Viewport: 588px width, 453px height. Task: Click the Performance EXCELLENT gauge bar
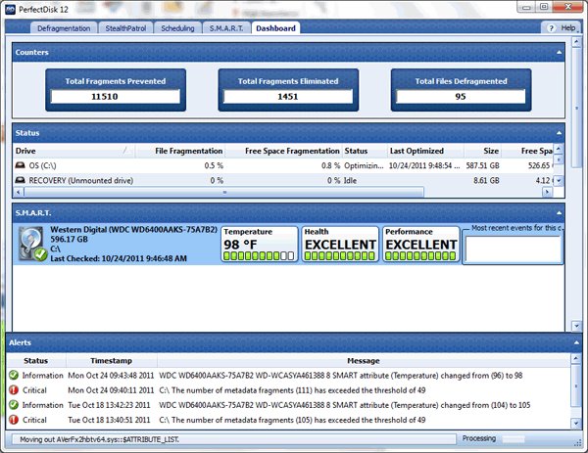point(420,256)
